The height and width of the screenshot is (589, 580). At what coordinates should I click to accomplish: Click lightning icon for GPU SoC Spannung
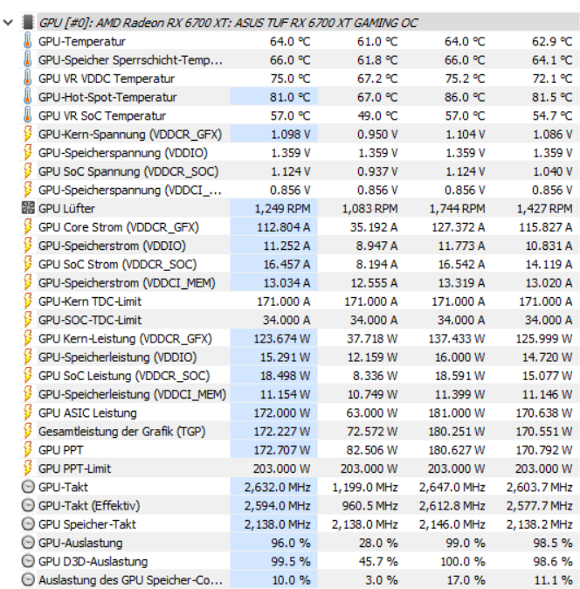coord(27,171)
